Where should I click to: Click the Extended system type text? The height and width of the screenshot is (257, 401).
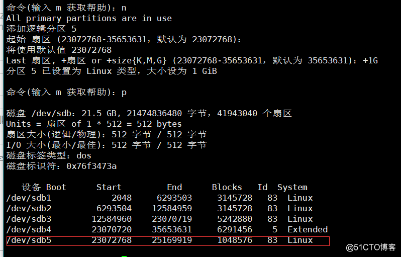(x=308, y=230)
